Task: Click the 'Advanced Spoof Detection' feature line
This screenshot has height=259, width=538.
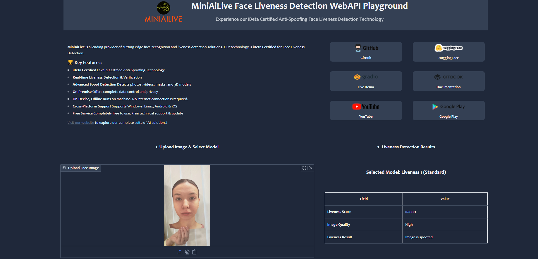Action: tap(132, 84)
